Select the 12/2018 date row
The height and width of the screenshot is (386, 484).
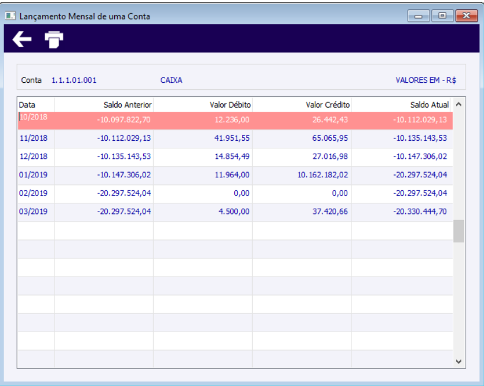[x=235, y=157]
